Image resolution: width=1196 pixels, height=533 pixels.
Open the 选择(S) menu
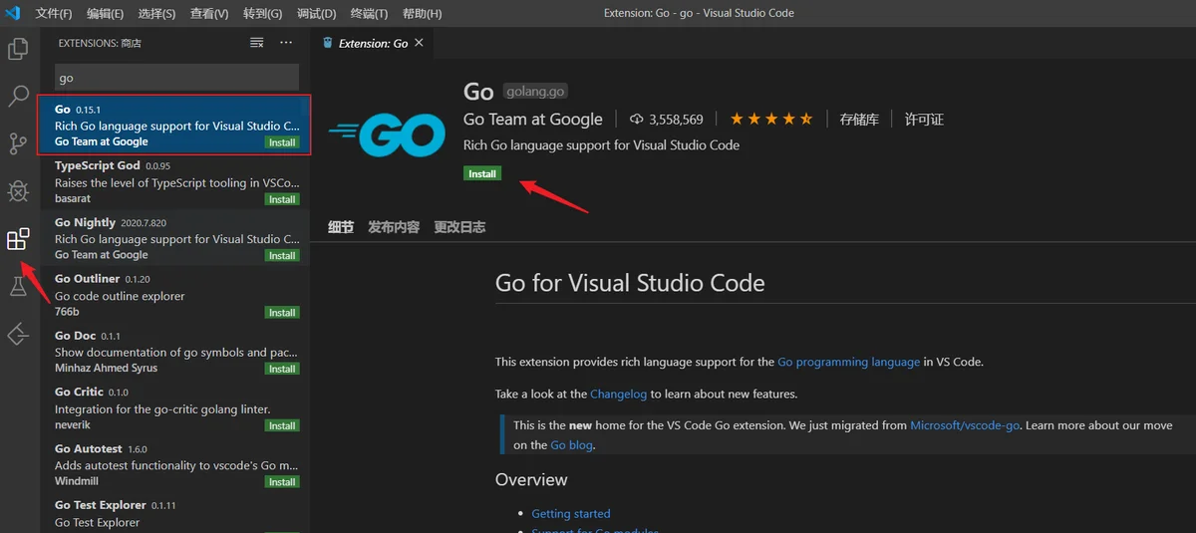(156, 14)
